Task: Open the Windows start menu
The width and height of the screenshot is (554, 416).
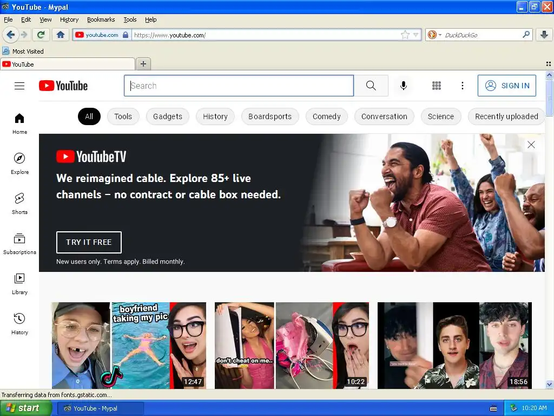Action: 26,408
